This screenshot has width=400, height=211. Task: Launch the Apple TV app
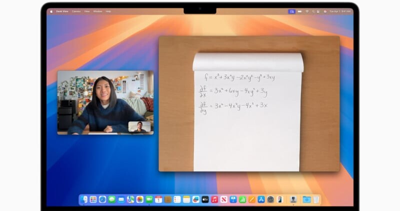coord(205,200)
